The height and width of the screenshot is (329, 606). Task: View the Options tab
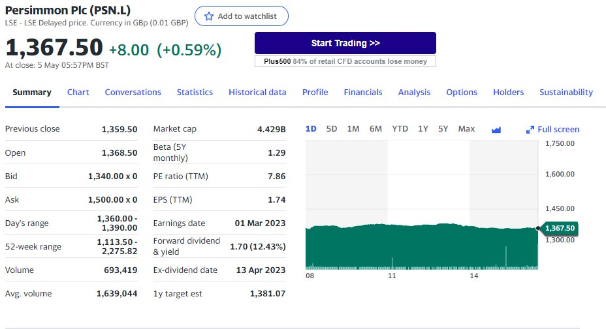pos(462,92)
